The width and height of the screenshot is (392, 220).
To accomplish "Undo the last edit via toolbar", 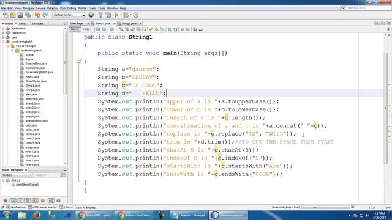I will coord(37,15).
